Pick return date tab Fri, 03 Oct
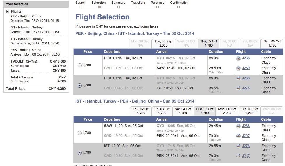Screen dimensions: 285x166 pos(162,111)
